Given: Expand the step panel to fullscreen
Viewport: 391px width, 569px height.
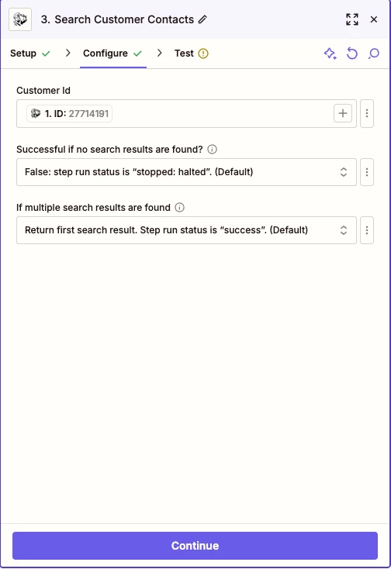Looking at the screenshot, I should click(x=352, y=19).
